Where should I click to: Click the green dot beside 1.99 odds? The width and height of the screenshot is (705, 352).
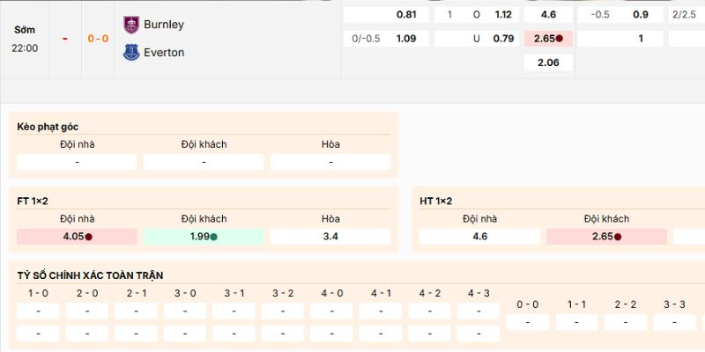pos(213,237)
